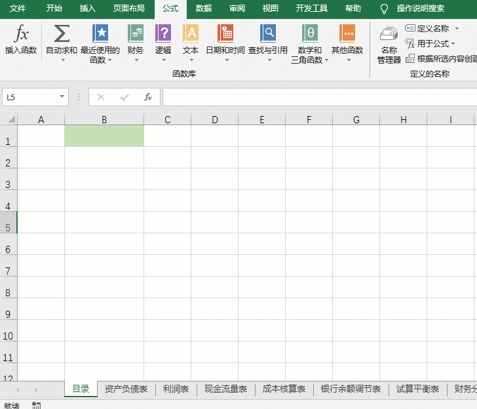Viewport: 477px width, 409px height.
Task: Open the Logical (逻辑) functions icon
Action: 163,33
